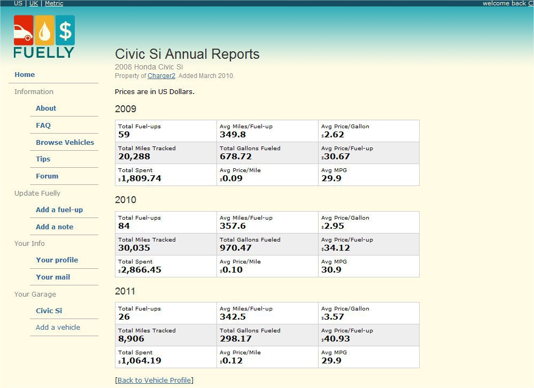Click Back to Vehicle Profile link
The height and width of the screenshot is (388, 534).
[x=154, y=380]
